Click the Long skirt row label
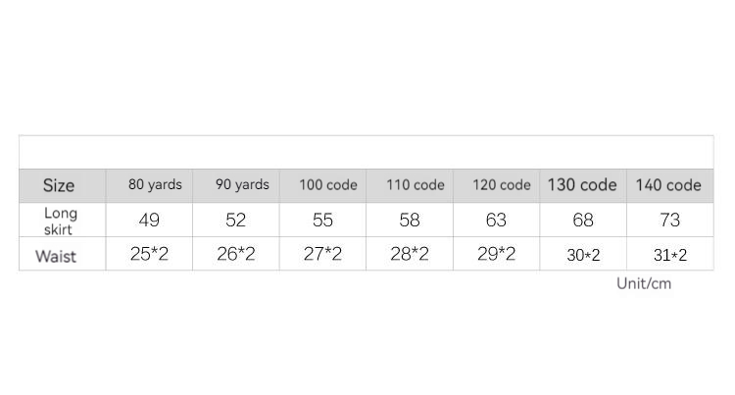 tap(60, 221)
